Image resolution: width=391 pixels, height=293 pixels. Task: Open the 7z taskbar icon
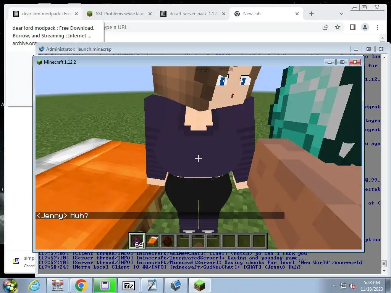[x=128, y=285]
